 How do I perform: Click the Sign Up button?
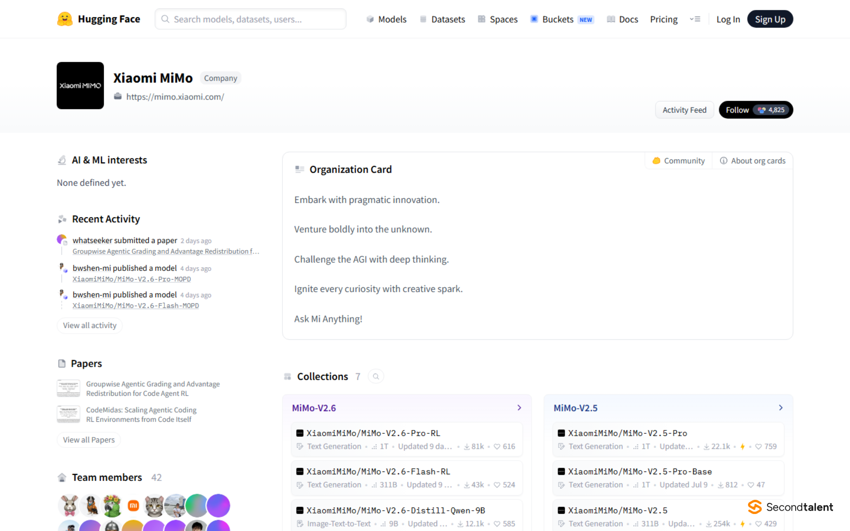click(770, 19)
